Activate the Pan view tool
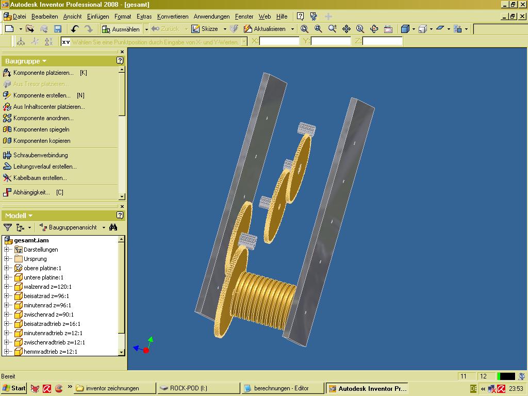This screenshot has width=528, height=396. [x=346, y=29]
